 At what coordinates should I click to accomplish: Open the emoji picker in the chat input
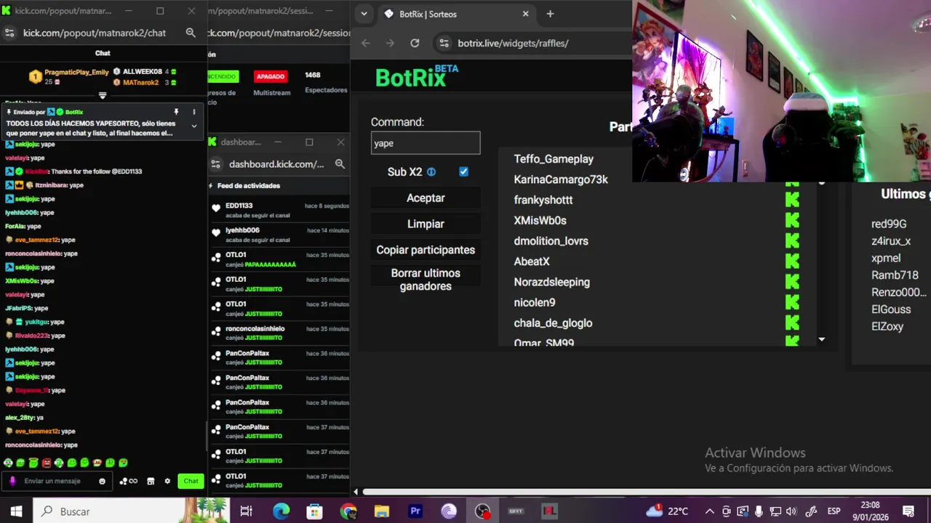coord(102,481)
